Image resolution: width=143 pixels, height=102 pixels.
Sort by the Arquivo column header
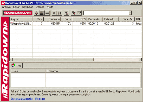click(21, 19)
